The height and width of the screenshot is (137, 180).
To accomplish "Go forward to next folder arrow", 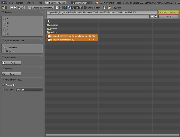I will [15, 8].
